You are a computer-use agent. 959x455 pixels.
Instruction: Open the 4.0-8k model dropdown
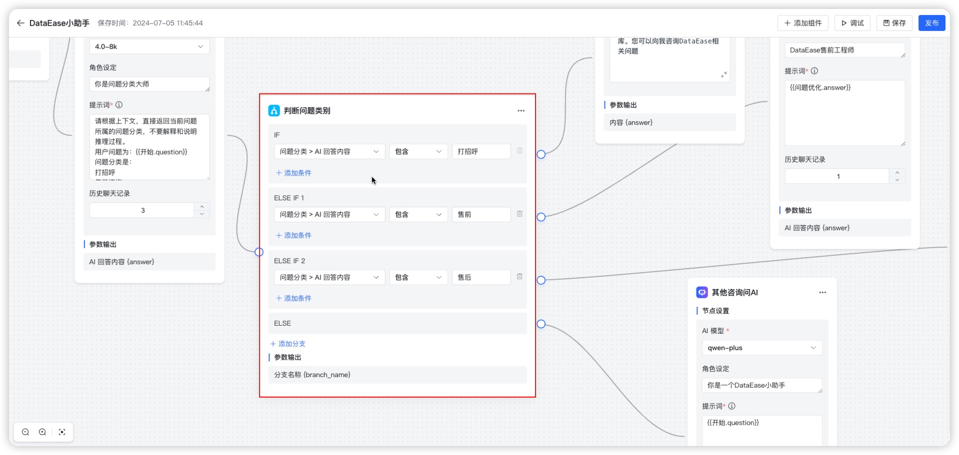coord(149,46)
